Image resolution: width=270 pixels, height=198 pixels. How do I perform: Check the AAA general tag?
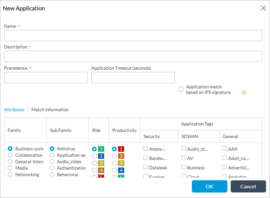pos(225,149)
